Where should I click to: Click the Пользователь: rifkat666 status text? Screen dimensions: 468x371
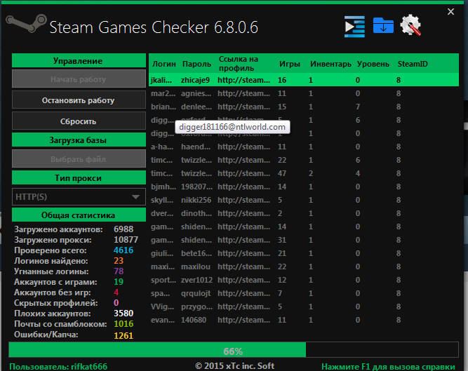click(58, 366)
